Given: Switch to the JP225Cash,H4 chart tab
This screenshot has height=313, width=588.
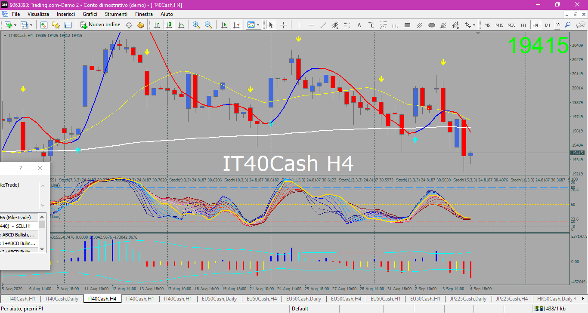Looking at the screenshot, I should pyautogui.click(x=512, y=298).
